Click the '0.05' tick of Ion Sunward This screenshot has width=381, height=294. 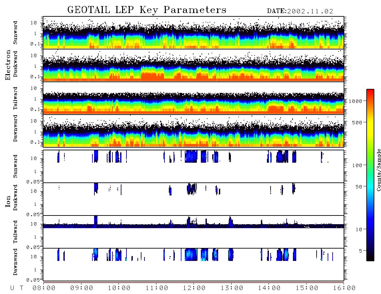coord(33,181)
